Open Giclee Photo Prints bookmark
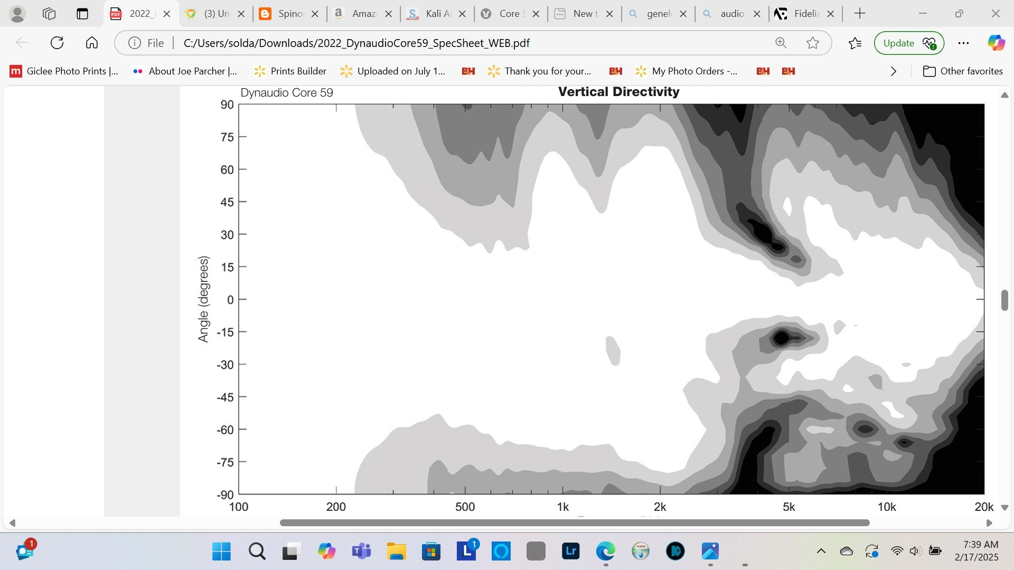Screen dimensions: 1014x570 click(64, 71)
